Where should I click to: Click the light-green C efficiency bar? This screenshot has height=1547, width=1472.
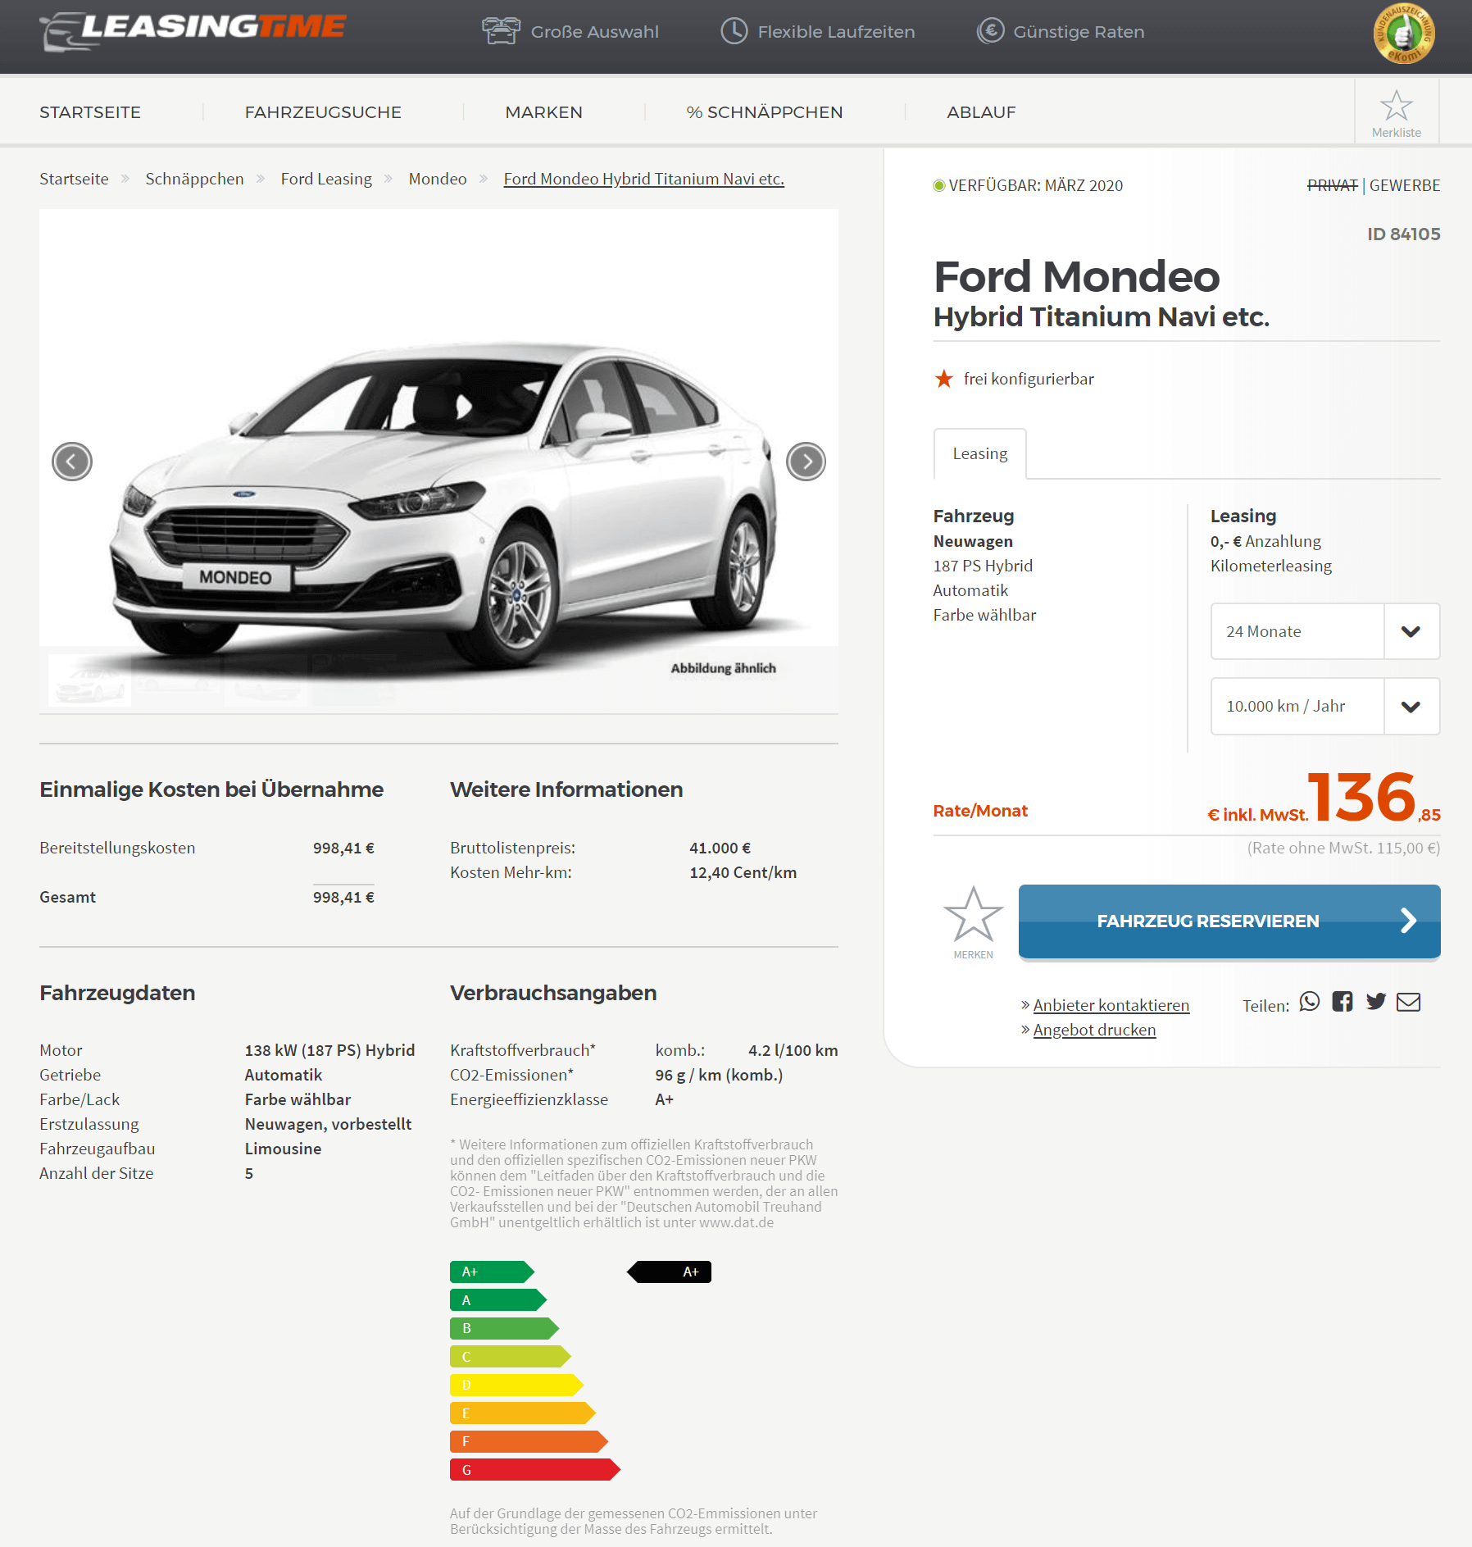(x=510, y=1357)
